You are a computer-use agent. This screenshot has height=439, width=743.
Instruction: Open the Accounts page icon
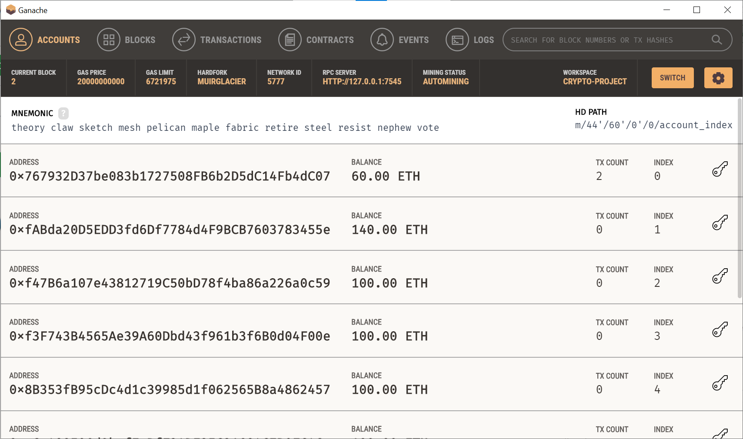pyautogui.click(x=20, y=40)
